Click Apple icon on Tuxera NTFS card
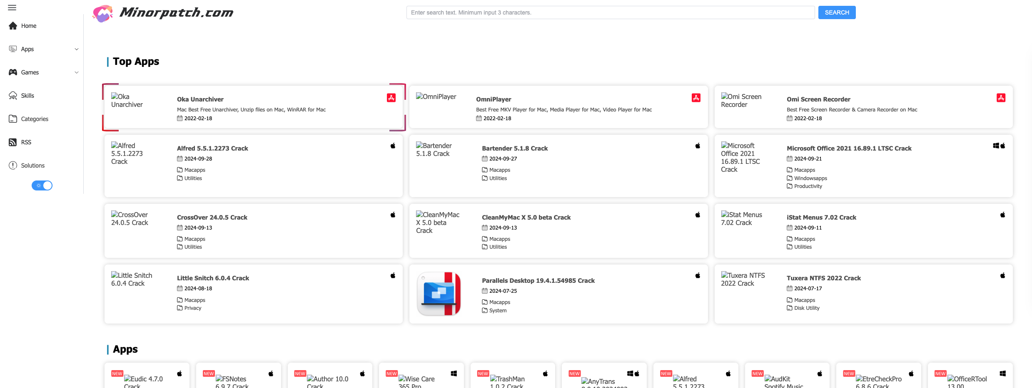Screen dimensions: 1032x388 [1003, 275]
